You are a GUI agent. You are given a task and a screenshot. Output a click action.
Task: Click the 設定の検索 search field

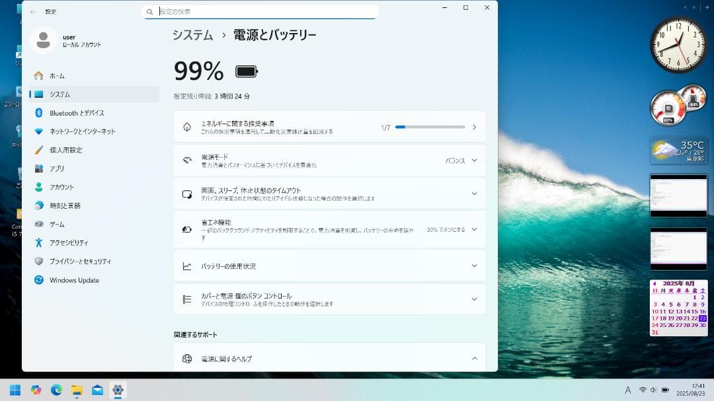(262, 11)
